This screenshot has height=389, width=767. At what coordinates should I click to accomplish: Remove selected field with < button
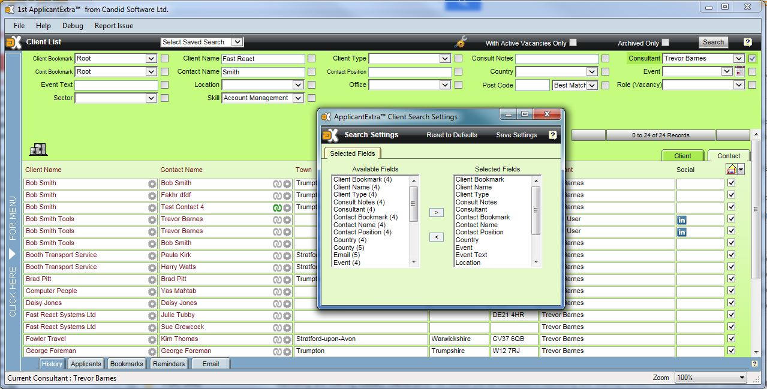[x=437, y=237]
